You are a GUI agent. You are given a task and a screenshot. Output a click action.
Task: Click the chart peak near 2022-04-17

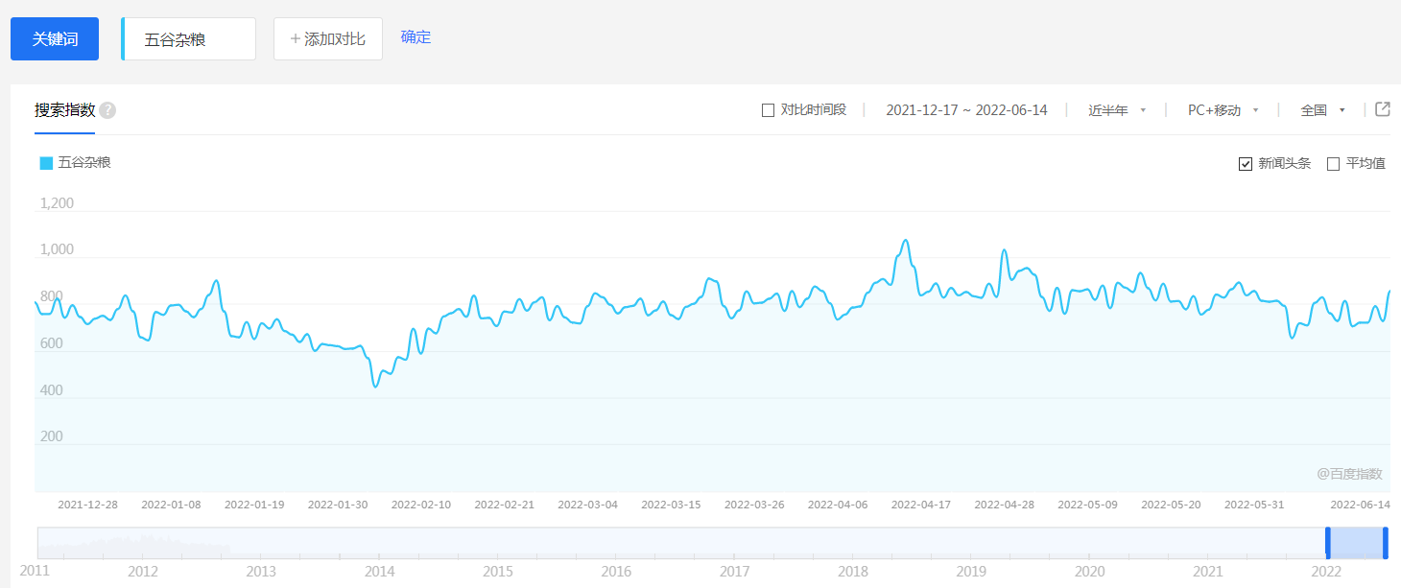905,241
